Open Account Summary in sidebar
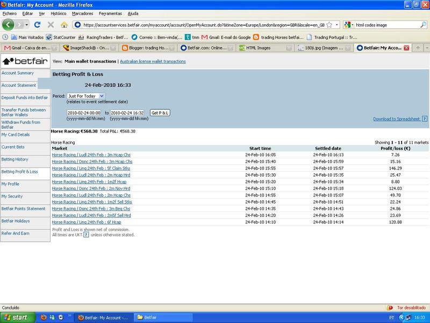The image size is (430, 323). 18,73
